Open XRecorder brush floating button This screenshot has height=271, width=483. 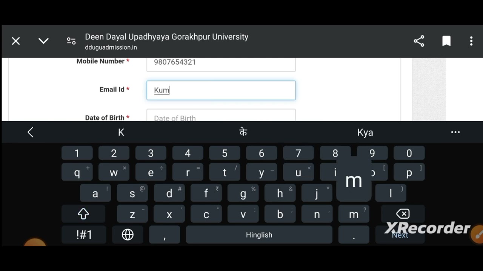click(x=477, y=234)
